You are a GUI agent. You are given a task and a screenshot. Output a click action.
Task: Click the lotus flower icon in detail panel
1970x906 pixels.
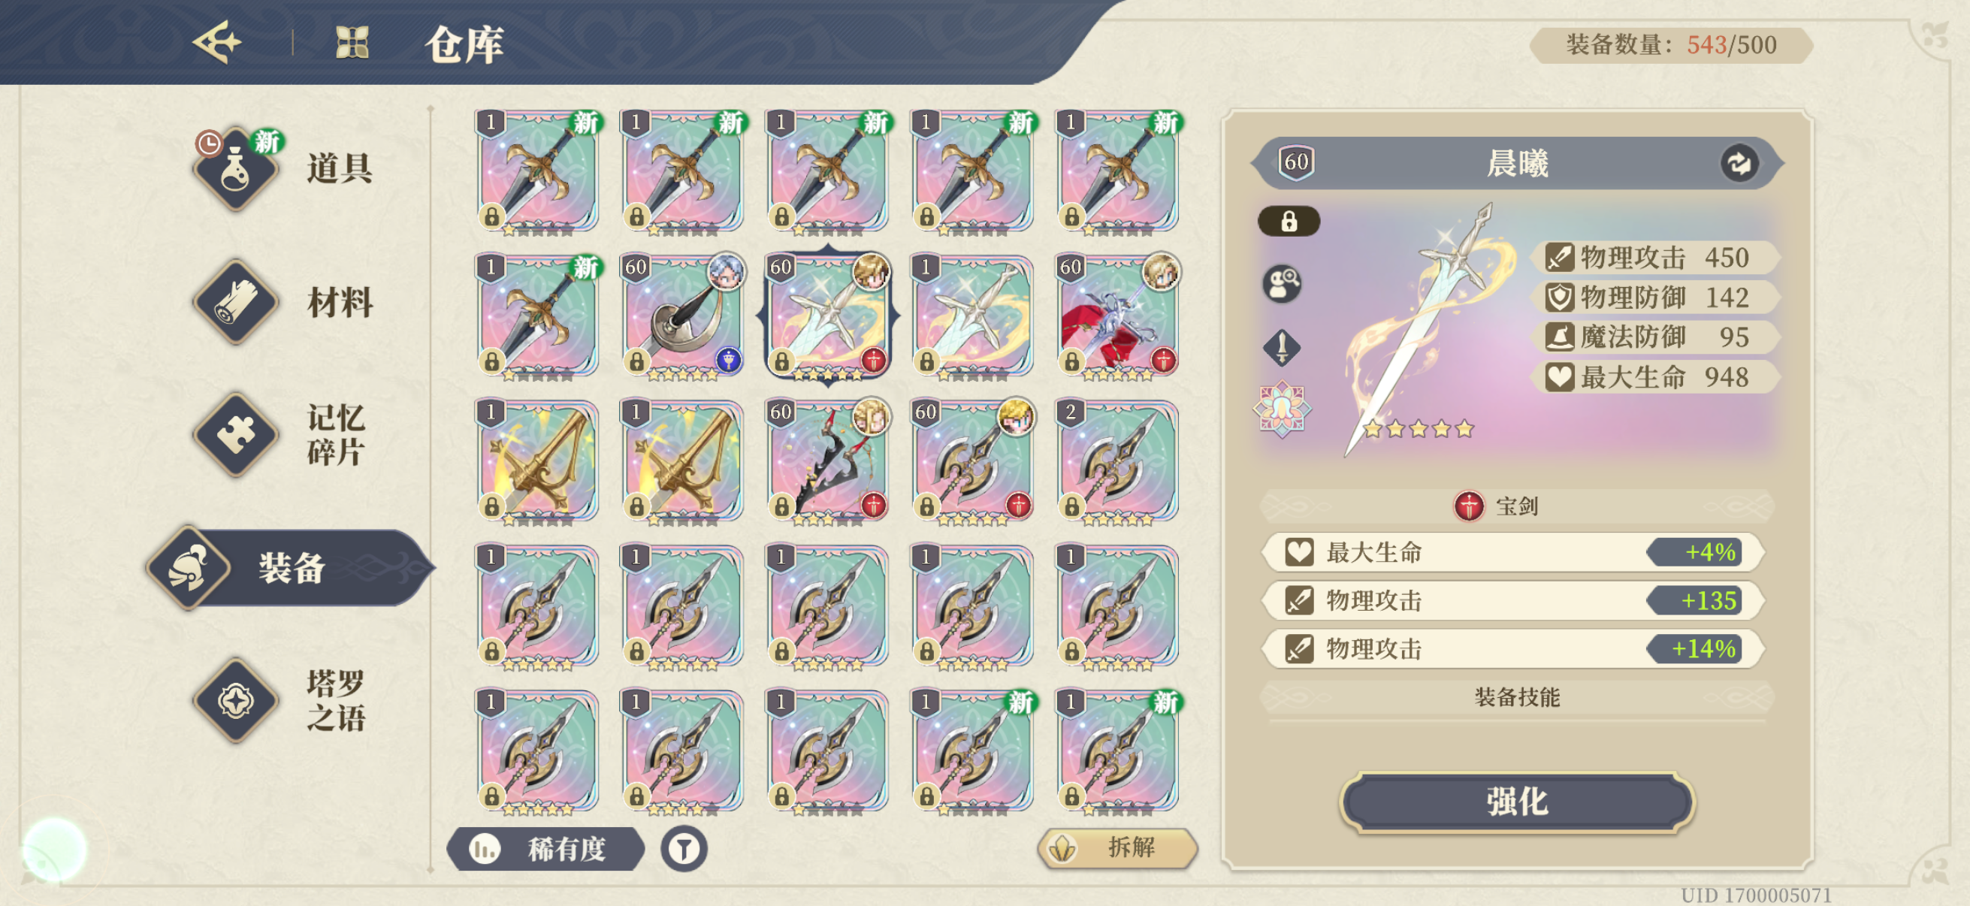1282,409
